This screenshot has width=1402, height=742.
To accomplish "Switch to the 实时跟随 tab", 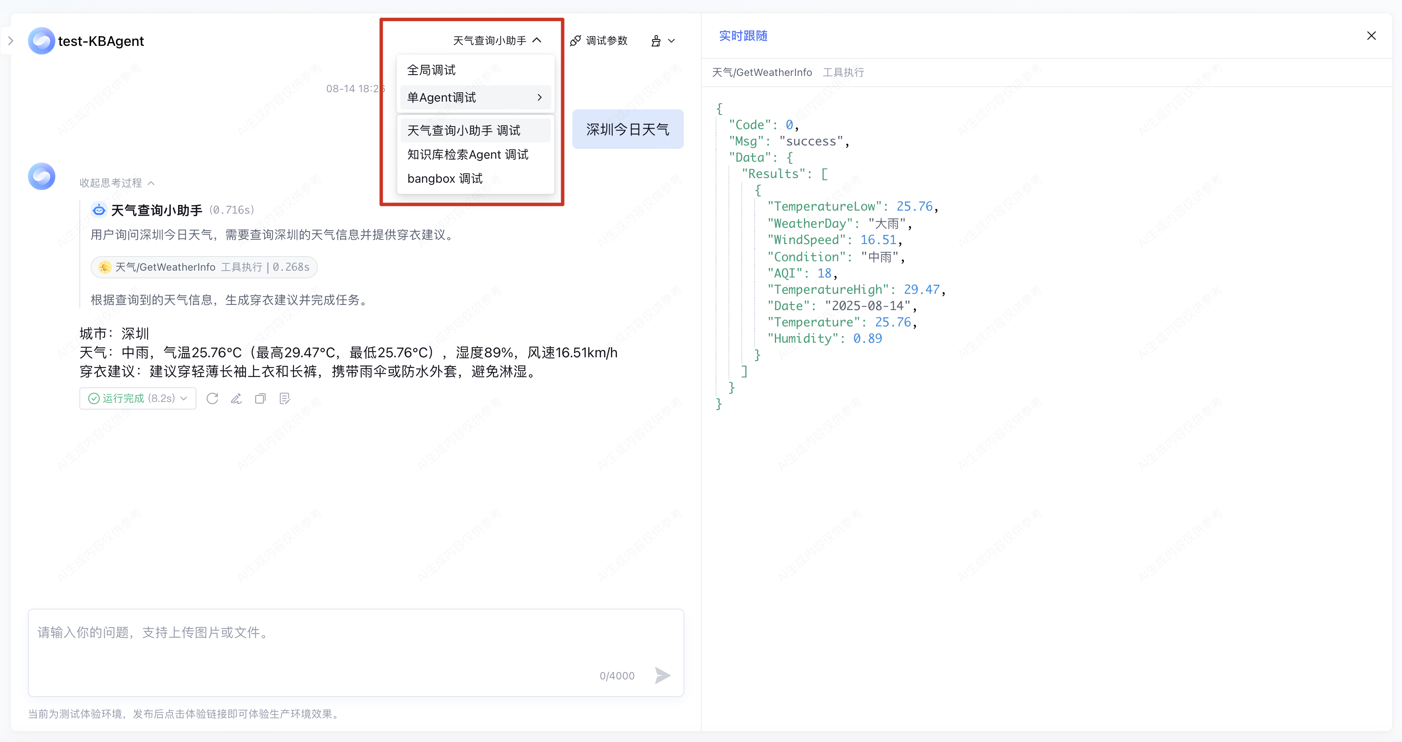I will coord(743,36).
